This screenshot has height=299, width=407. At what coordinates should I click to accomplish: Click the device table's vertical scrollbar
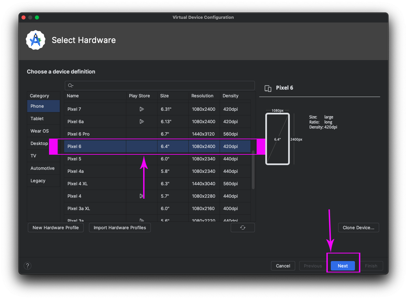[x=253, y=169]
